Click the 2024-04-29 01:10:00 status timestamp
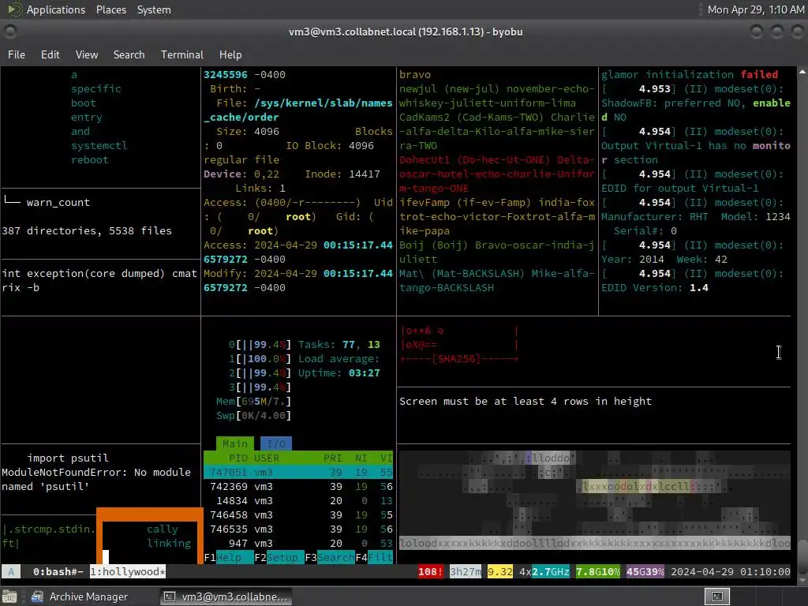The image size is (808, 606). [730, 571]
